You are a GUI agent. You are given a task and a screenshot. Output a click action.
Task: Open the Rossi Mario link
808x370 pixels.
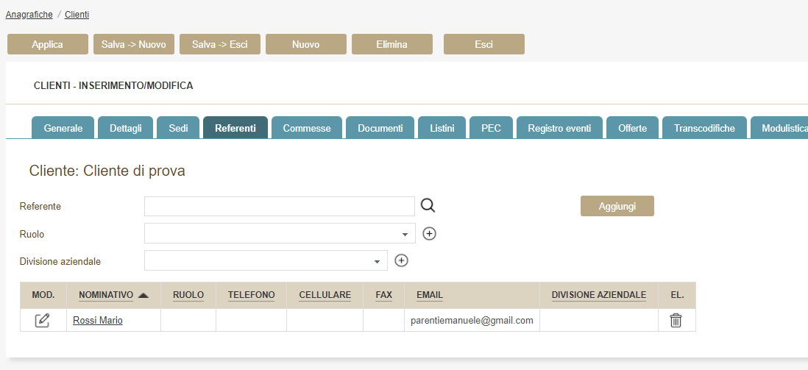pos(98,320)
